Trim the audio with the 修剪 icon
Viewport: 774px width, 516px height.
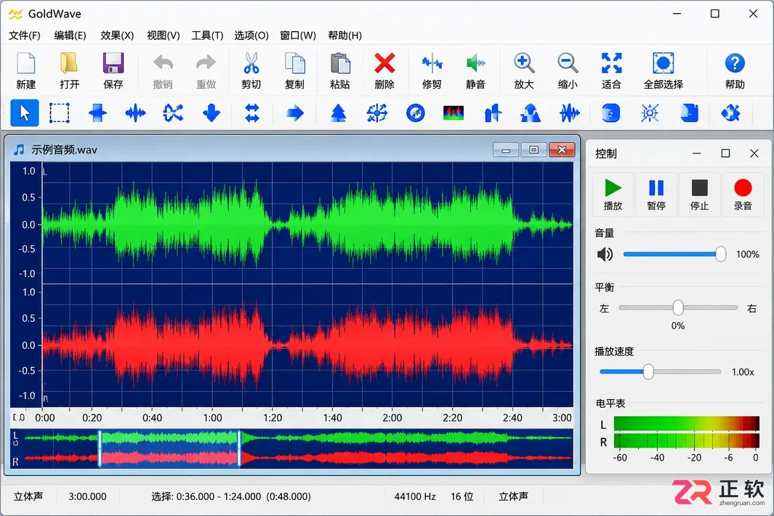[x=432, y=63]
